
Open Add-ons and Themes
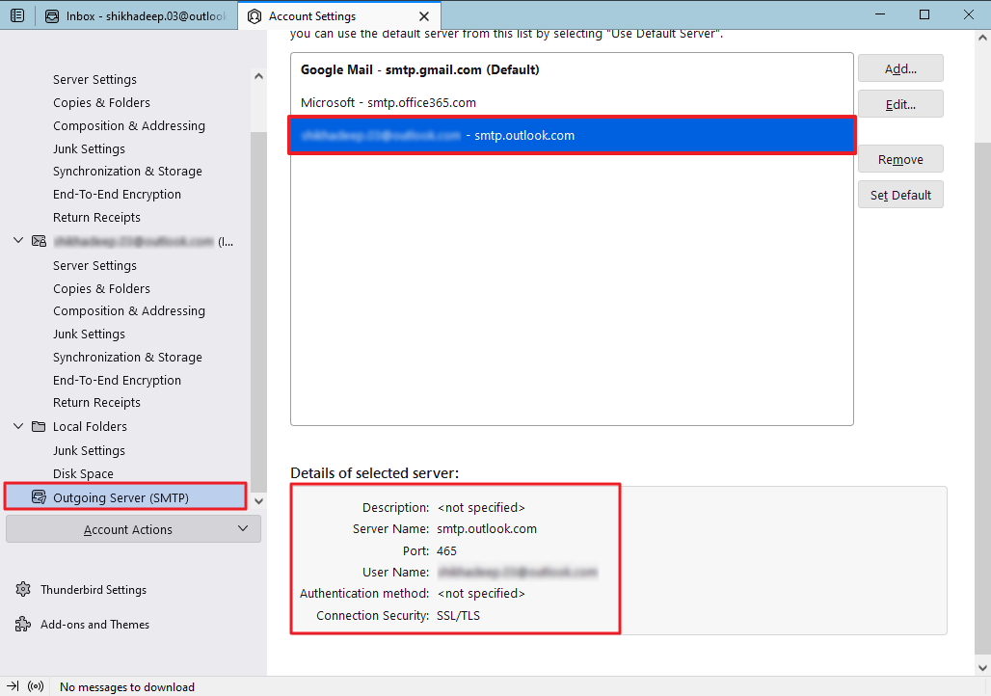pos(94,624)
